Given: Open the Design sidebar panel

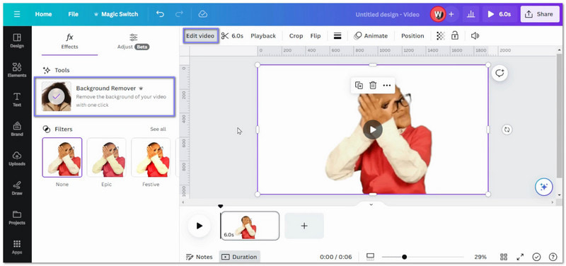Looking at the screenshot, I should coord(17,41).
